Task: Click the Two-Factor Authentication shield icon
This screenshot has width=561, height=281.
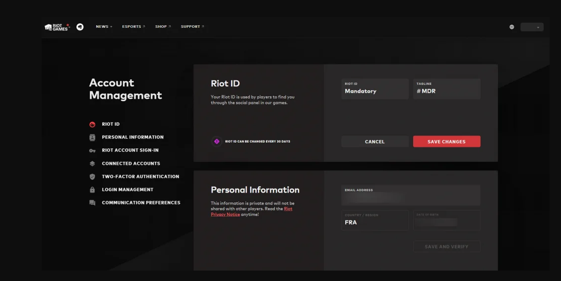Action: click(x=92, y=177)
